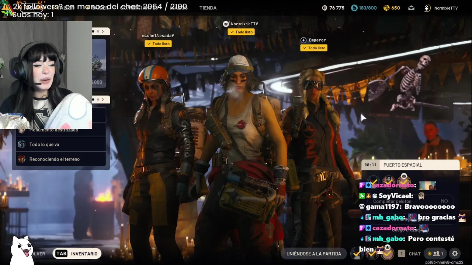Click the 00:11 matchmaking timer
Viewport: 472px width, 265px height.
[x=371, y=165]
